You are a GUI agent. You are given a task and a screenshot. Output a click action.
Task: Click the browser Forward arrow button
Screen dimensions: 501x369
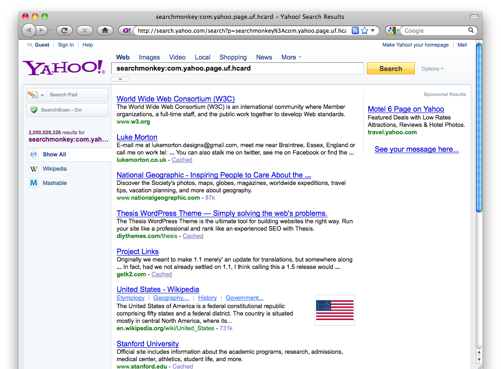pos(41,30)
